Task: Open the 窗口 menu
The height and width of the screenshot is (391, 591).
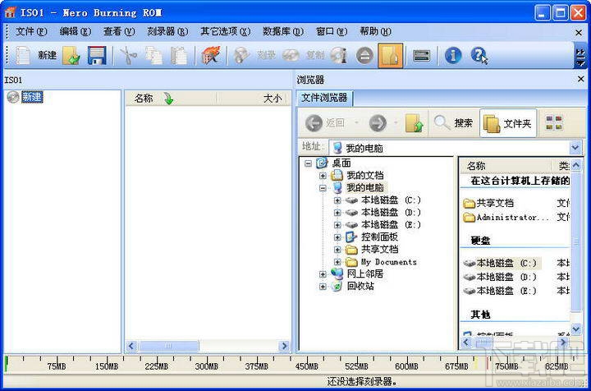Action: pos(332,31)
